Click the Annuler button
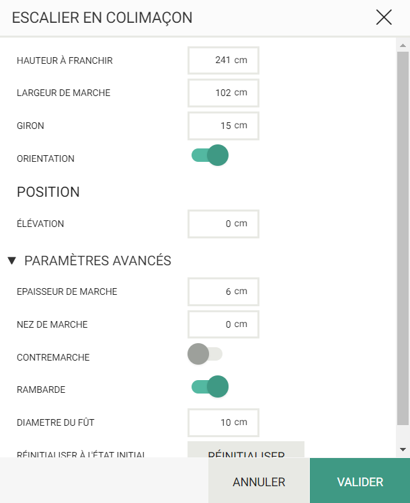Screen dimensions: 410x503 point(259,482)
